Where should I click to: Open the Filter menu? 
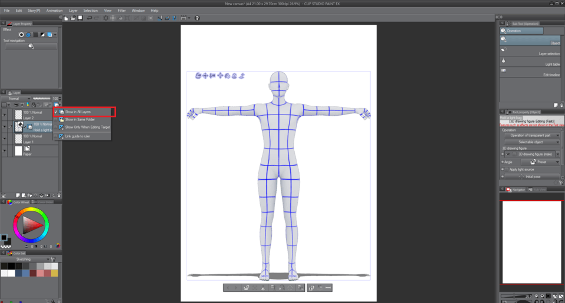click(x=122, y=11)
